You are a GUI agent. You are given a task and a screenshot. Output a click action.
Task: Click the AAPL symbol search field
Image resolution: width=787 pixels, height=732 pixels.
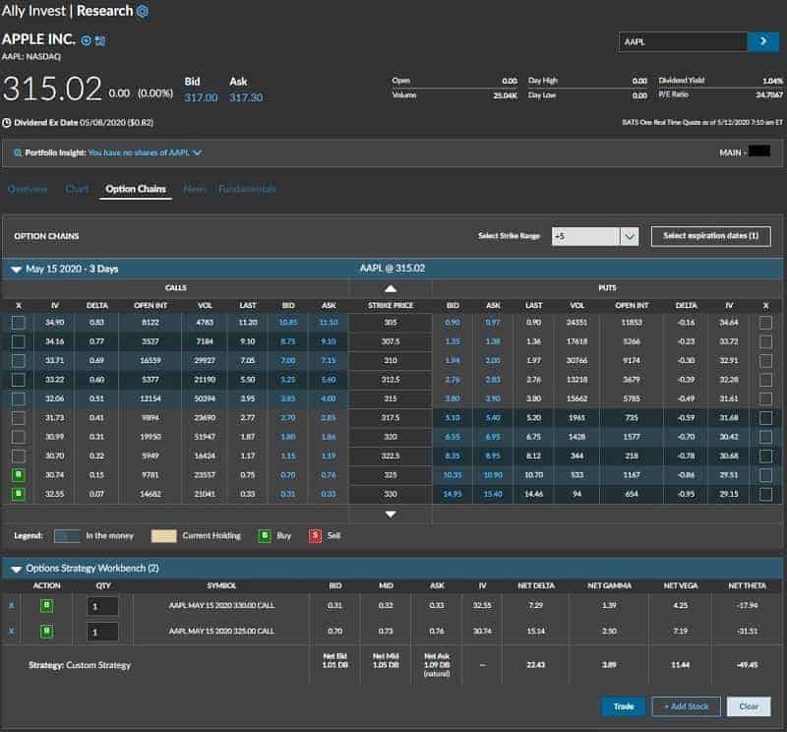[x=682, y=41]
